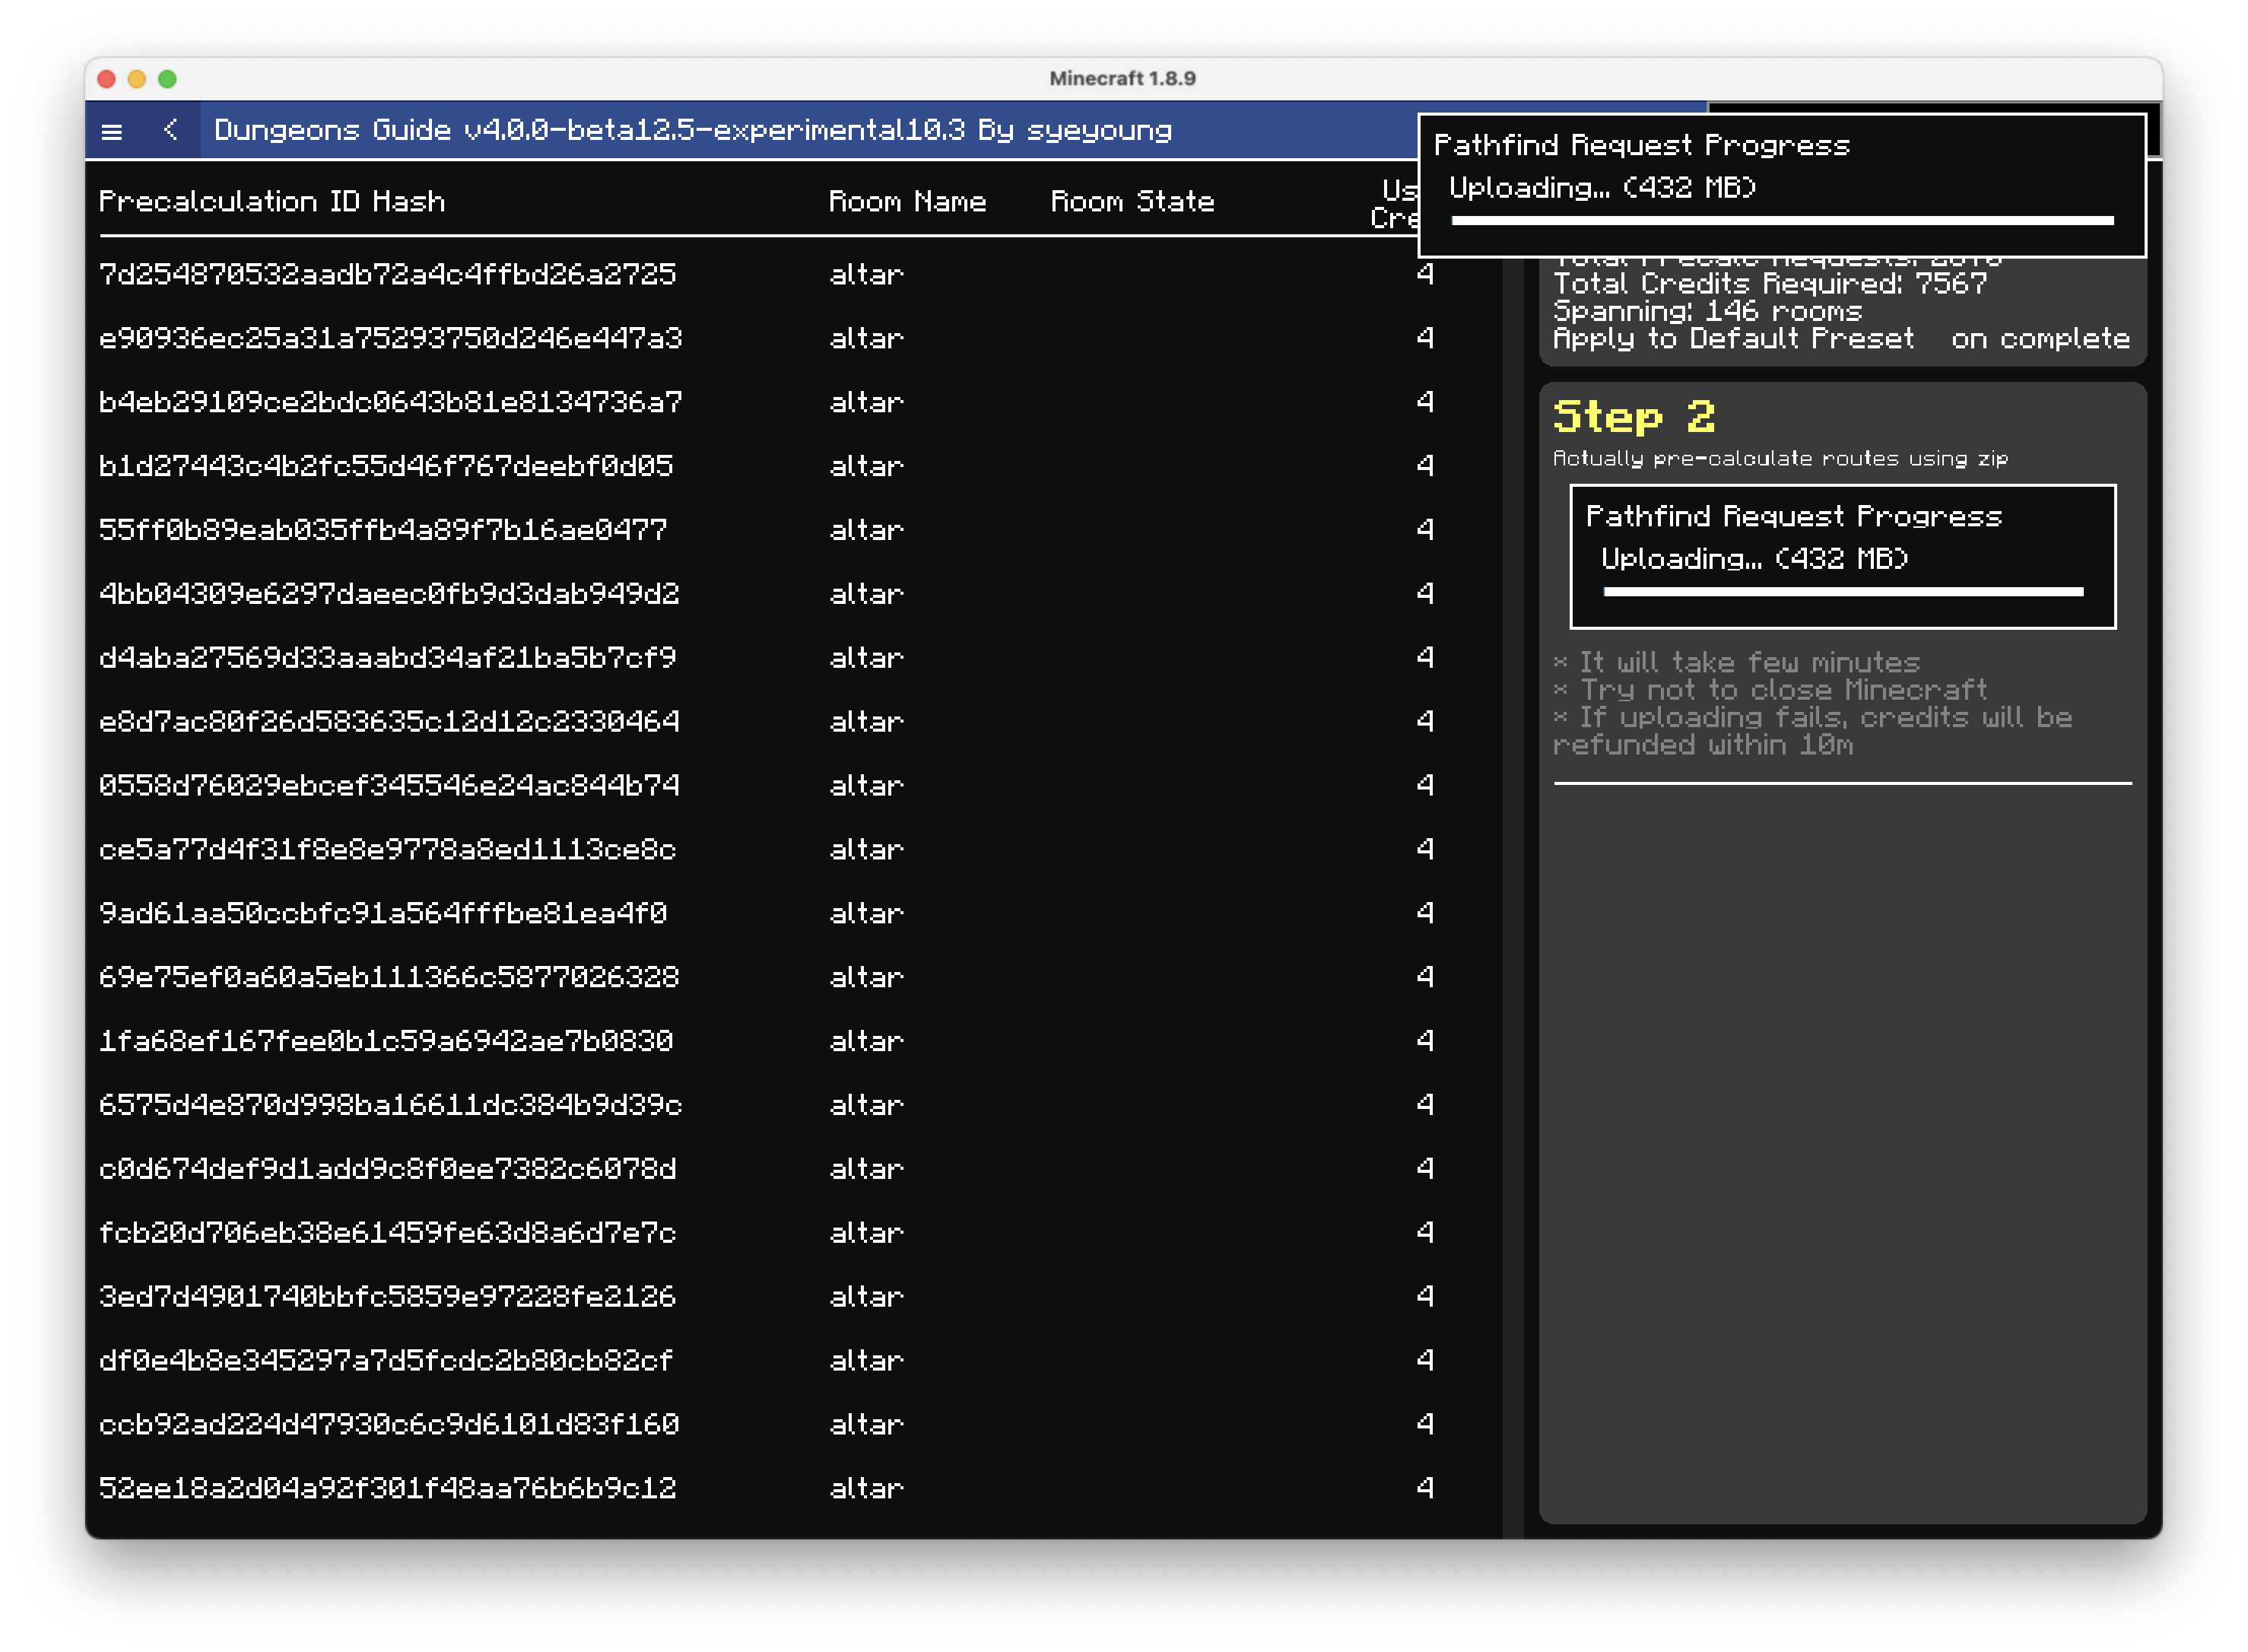Close the Minecraft window with the red button

point(107,79)
